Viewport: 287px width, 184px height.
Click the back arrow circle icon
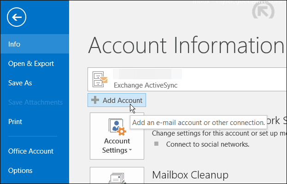point(17,17)
